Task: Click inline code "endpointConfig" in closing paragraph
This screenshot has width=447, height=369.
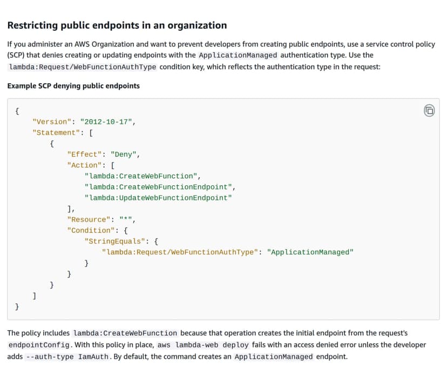Action: click(39, 345)
